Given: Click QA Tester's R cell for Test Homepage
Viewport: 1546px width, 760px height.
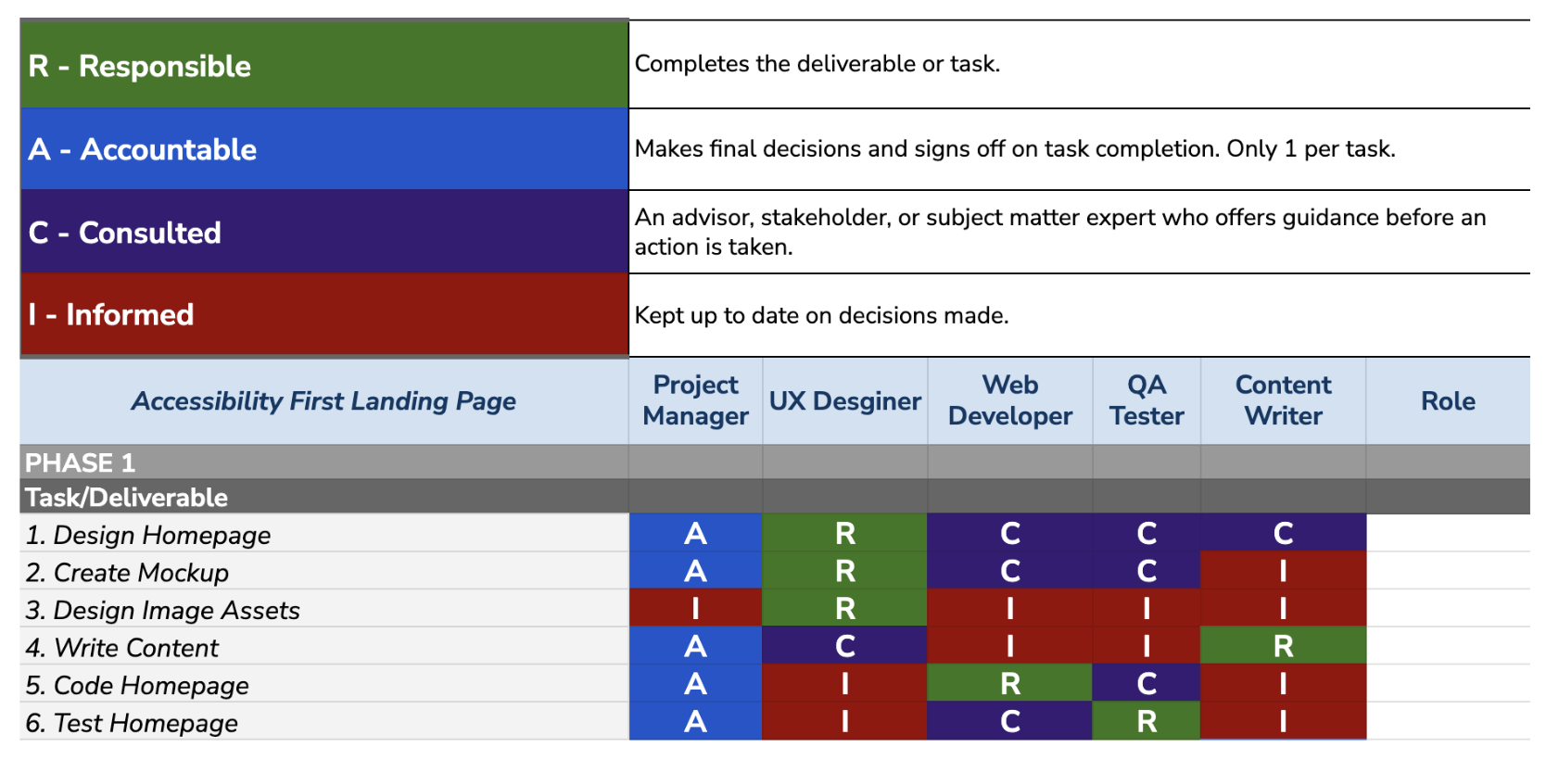Looking at the screenshot, I should (1147, 721).
